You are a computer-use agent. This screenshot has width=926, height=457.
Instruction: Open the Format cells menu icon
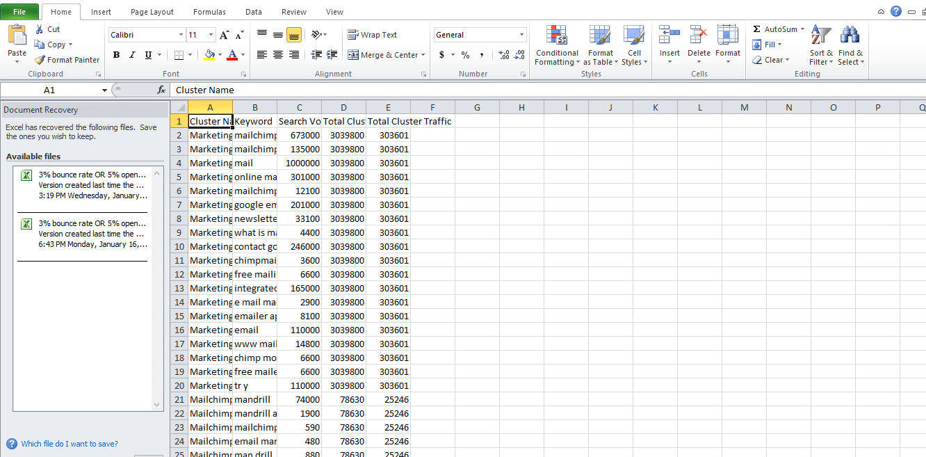pos(728,36)
